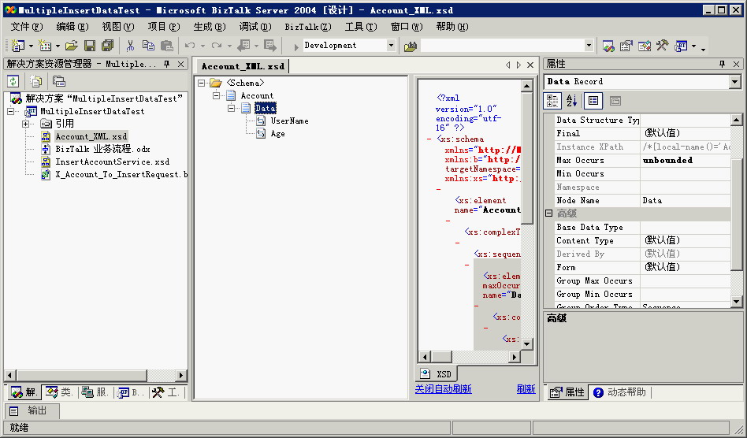
Task: Click the Max Occurs unbounded value field
Action: (x=686, y=161)
